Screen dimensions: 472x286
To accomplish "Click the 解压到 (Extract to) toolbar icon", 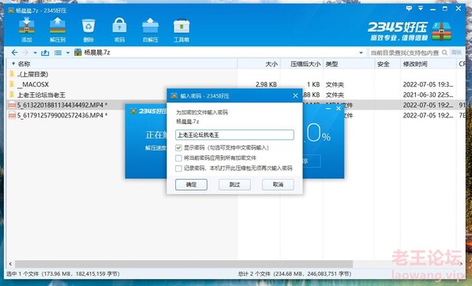I will 58,29.
